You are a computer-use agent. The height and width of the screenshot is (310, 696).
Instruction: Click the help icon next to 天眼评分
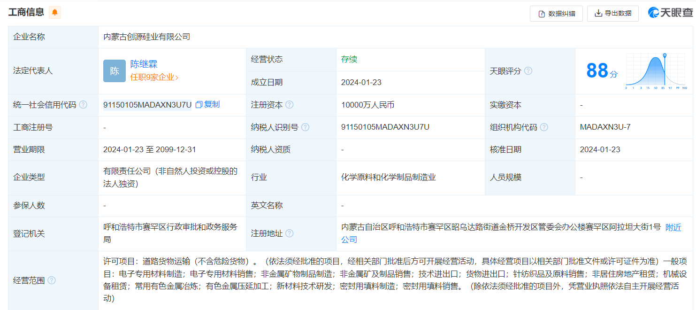click(528, 71)
